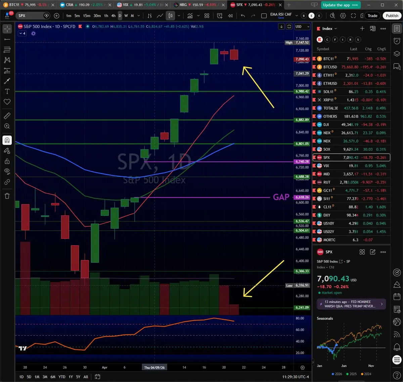Select the 15m timeframe
Viewport: 403px width, 382px height.
click(87, 16)
